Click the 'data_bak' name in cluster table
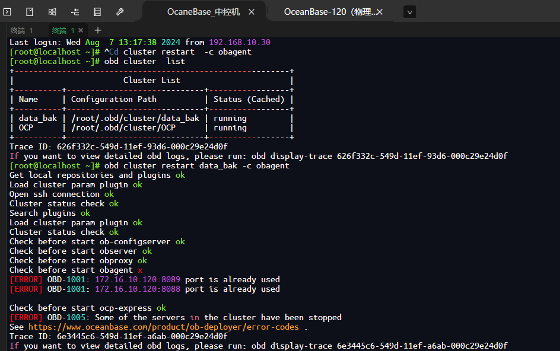Image resolution: width=560 pixels, height=351 pixels. [x=38, y=119]
